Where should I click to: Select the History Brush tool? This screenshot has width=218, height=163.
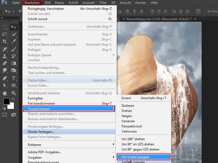point(13,56)
